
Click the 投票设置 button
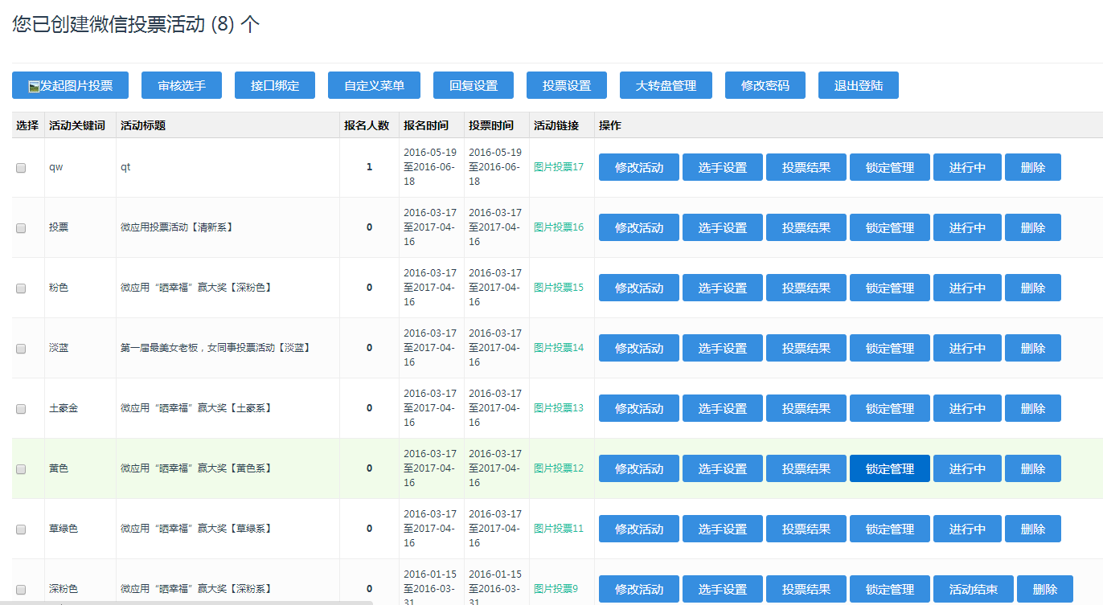[567, 84]
